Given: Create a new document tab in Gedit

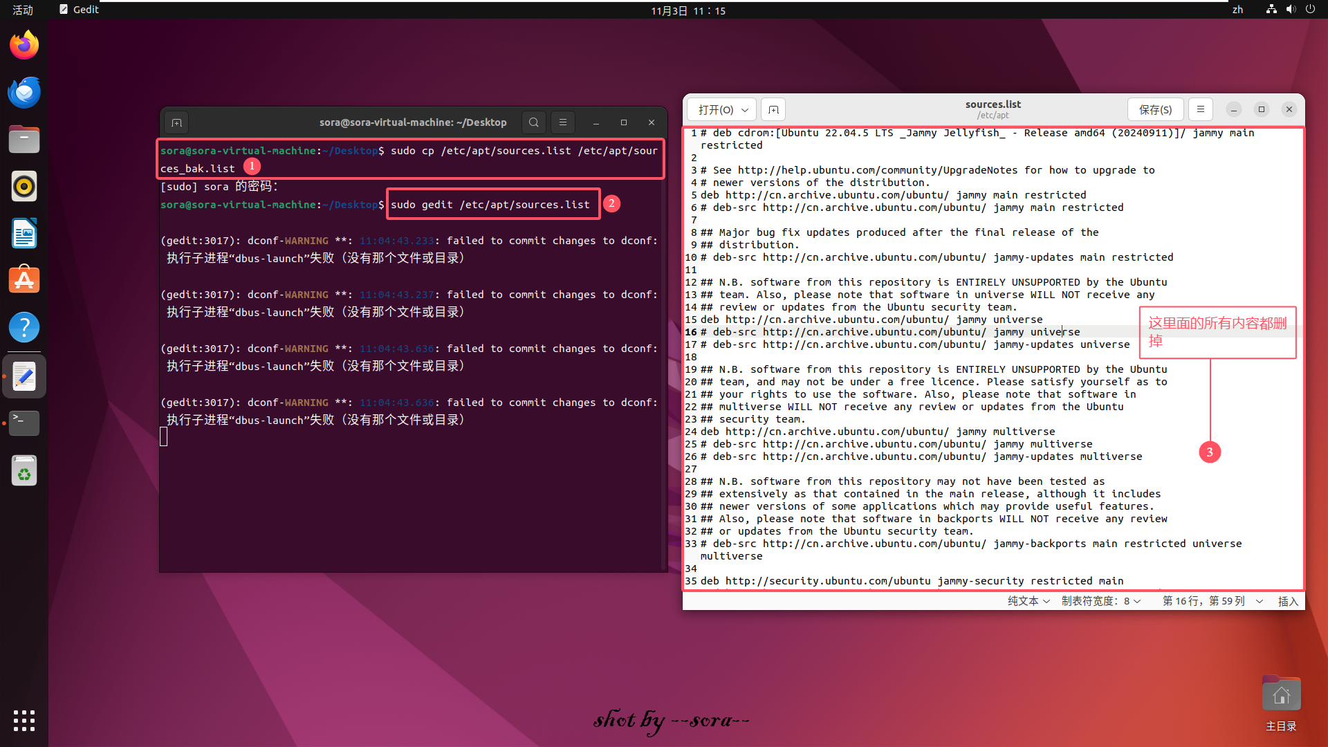Looking at the screenshot, I should (773, 109).
